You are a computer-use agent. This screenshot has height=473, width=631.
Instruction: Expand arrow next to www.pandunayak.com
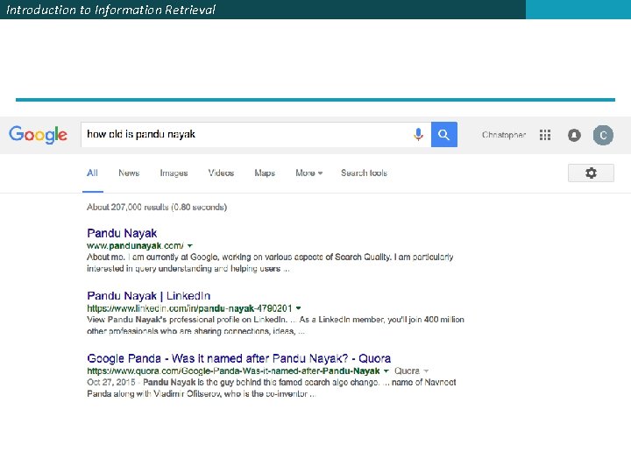[190, 246]
